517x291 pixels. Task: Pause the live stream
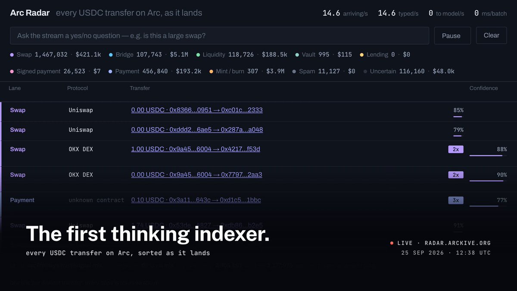pos(451,36)
